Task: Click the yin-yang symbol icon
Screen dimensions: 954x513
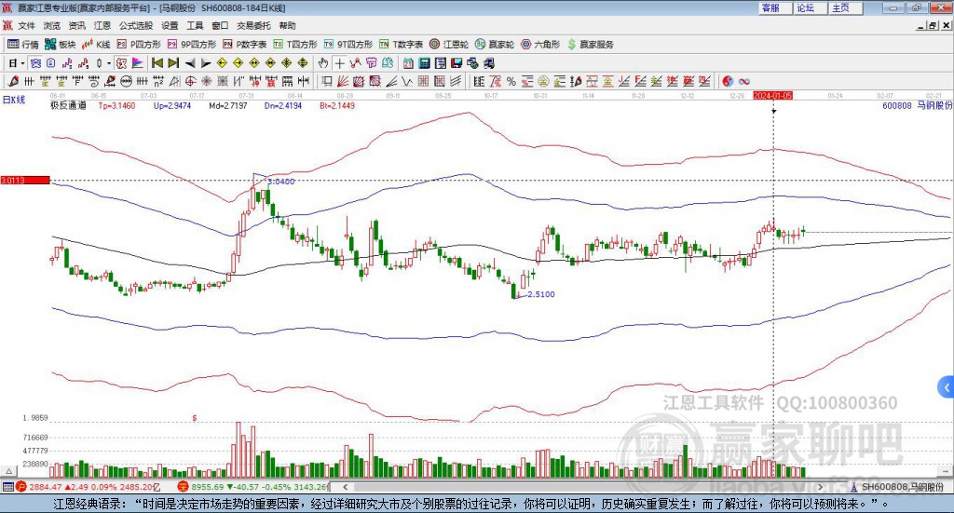Action: coord(728,81)
